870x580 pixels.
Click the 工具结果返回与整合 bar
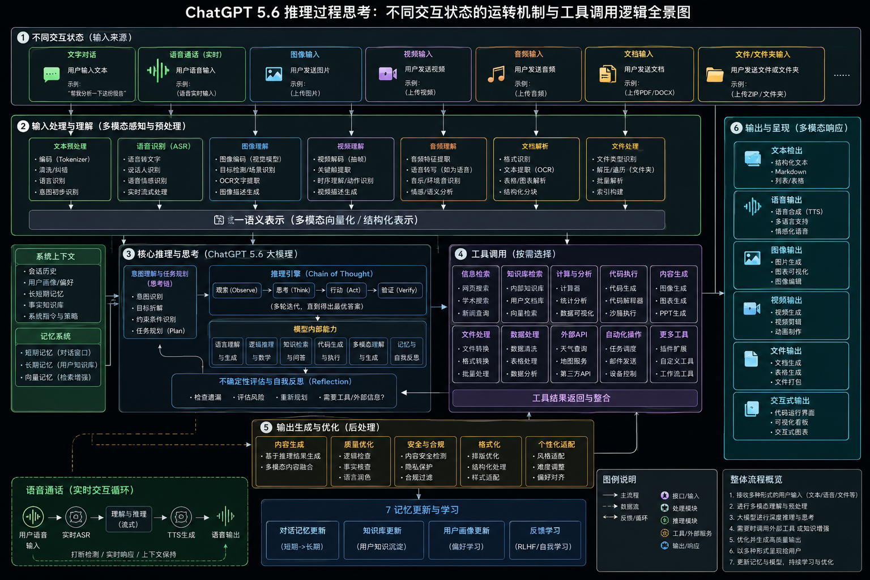click(x=575, y=398)
